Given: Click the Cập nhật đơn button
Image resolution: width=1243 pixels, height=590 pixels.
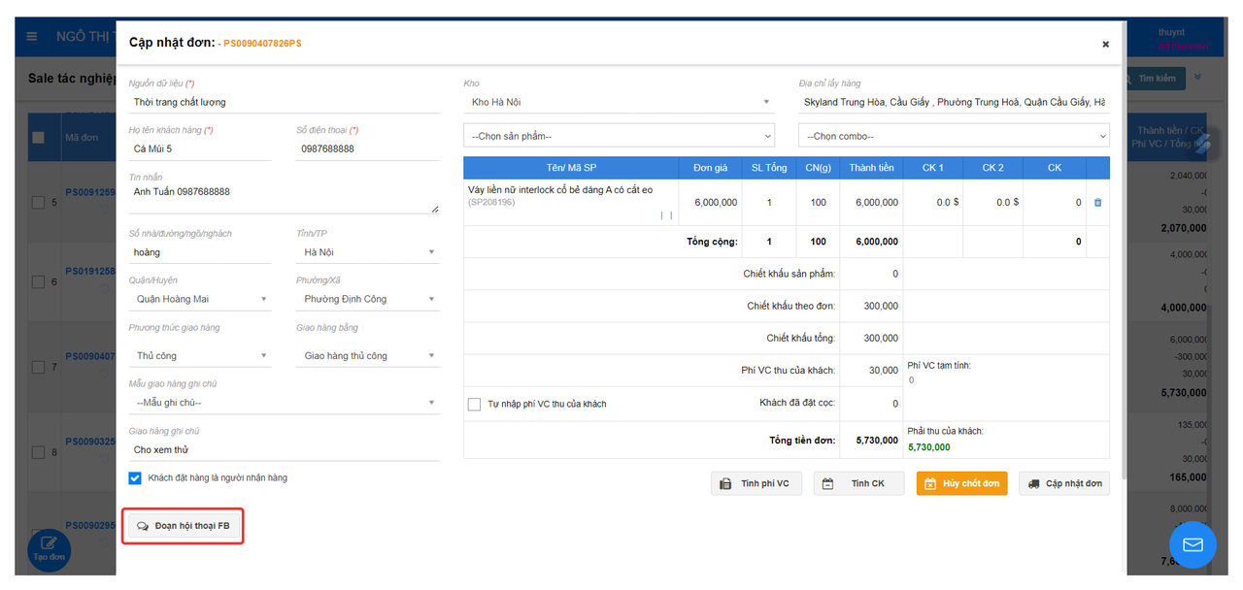Looking at the screenshot, I should (1063, 484).
